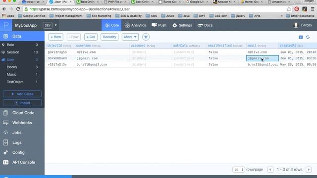This screenshot has height=178, width=317.
Task: Open the Project management bookmarks folder
Action: [x=66, y=16]
